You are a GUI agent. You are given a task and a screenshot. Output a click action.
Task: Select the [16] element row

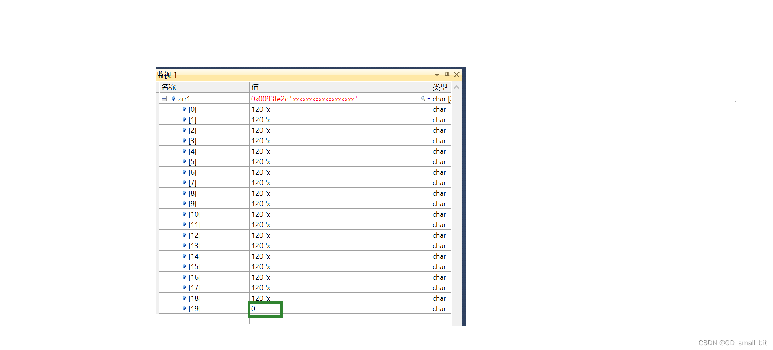pos(305,277)
